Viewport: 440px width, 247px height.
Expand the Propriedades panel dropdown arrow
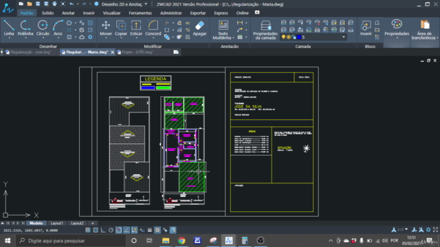(397, 38)
